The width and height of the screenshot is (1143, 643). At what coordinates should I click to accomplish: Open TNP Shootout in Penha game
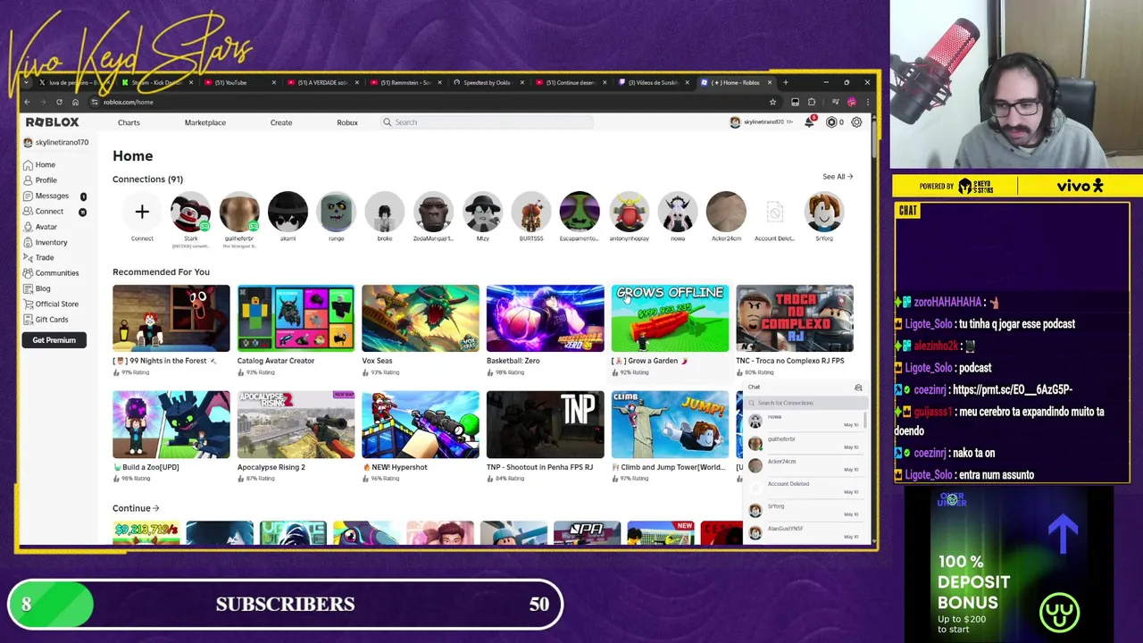point(545,436)
